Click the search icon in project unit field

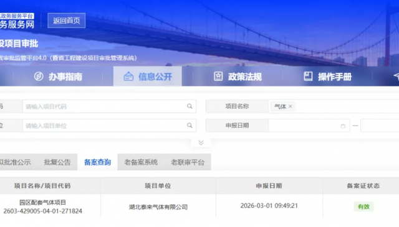[x=190, y=125]
